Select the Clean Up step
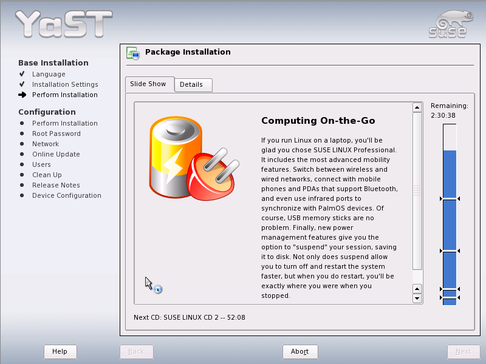The height and width of the screenshot is (364, 486). pos(47,175)
